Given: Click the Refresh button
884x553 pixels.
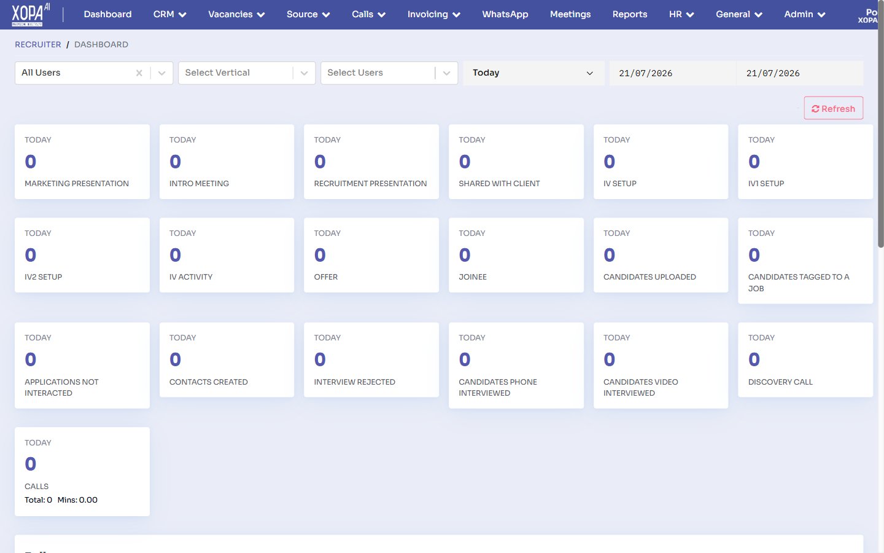Looking at the screenshot, I should [x=834, y=108].
